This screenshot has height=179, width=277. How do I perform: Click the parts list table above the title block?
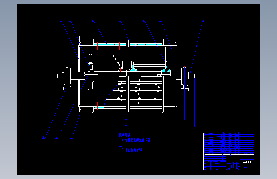click(x=229, y=144)
